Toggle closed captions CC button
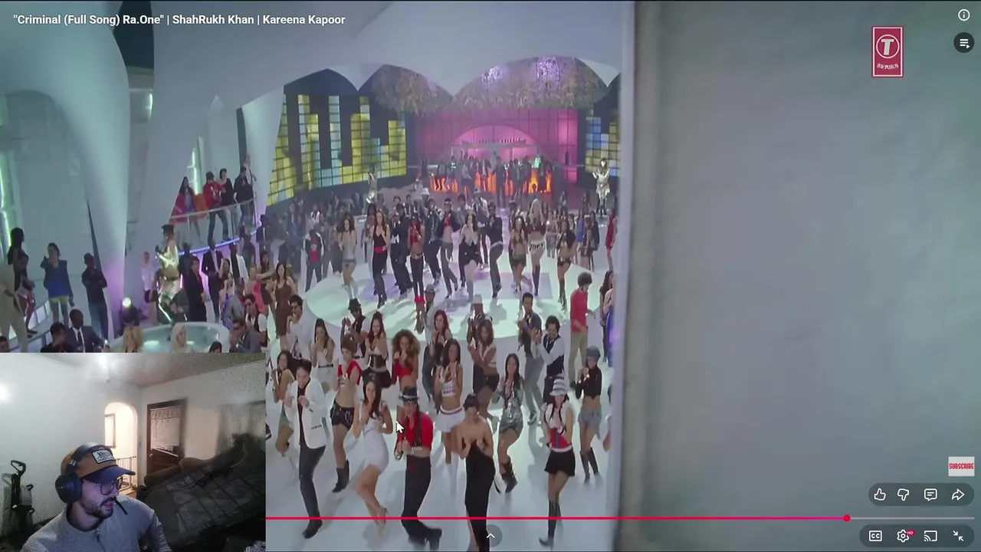Viewport: 981px width, 552px height. point(875,536)
